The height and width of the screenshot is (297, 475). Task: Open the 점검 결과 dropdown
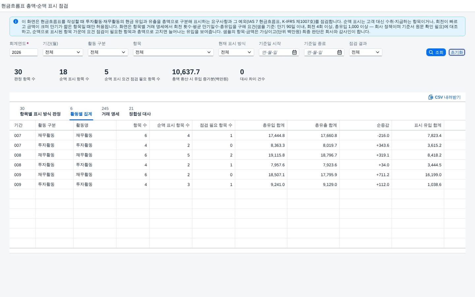coord(365,52)
